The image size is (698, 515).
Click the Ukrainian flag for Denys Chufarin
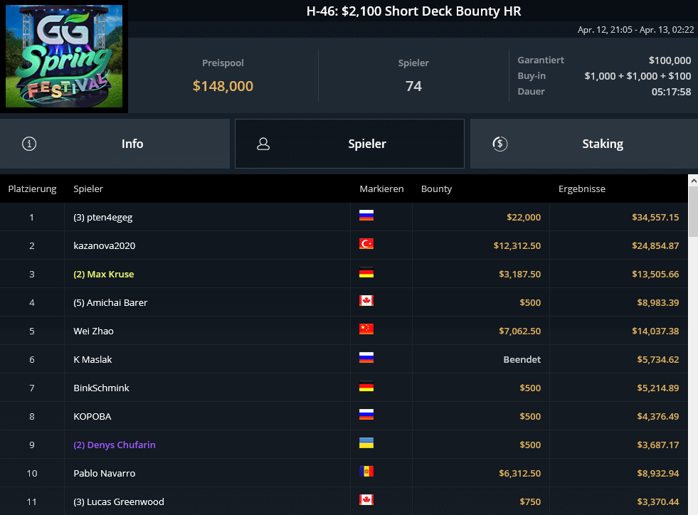tap(366, 443)
